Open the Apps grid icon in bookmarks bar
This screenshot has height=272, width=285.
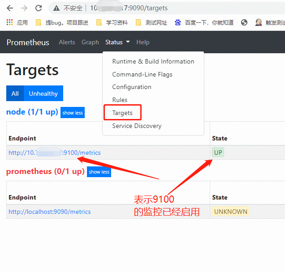(x=9, y=22)
